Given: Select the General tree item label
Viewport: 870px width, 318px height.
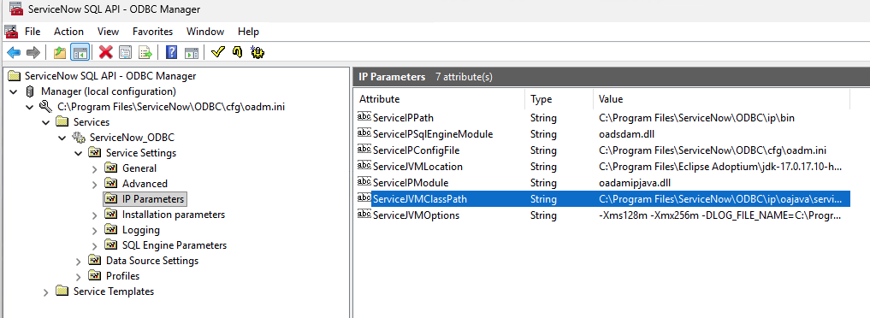Looking at the screenshot, I should pyautogui.click(x=139, y=168).
